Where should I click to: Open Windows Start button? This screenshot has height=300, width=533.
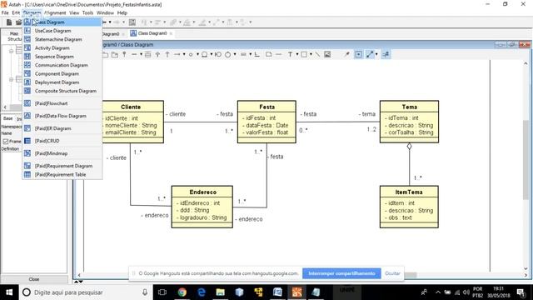pyautogui.click(x=9, y=292)
